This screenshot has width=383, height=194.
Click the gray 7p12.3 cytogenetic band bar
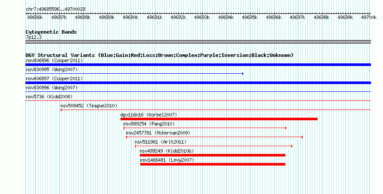[198, 42]
